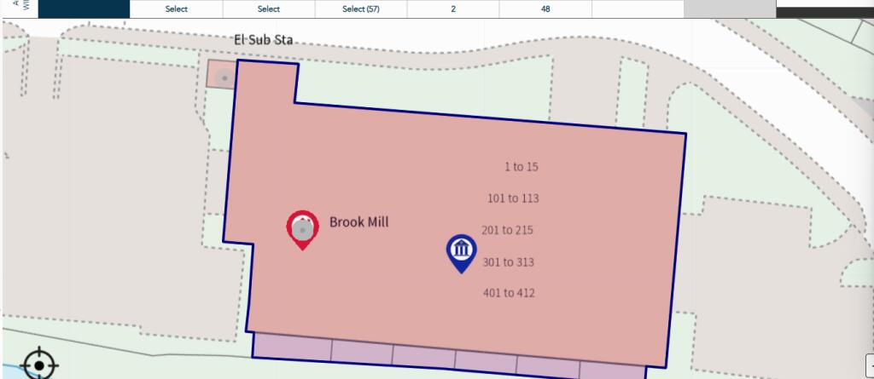Select the leftmost purple unit below Brook Mill
The height and width of the screenshot is (379, 874).
click(292, 346)
